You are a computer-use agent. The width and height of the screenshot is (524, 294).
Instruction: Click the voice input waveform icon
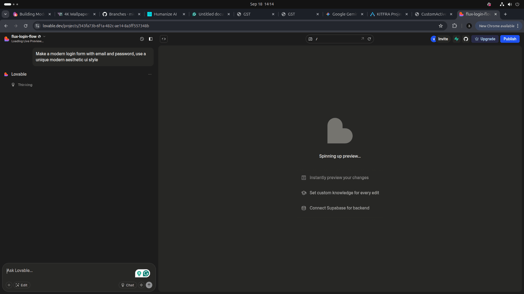[x=141, y=285]
